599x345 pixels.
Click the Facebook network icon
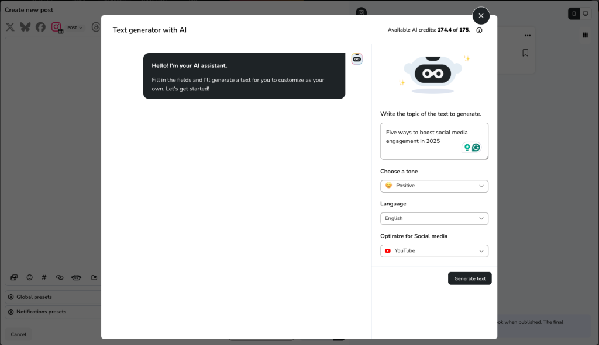[x=40, y=27]
